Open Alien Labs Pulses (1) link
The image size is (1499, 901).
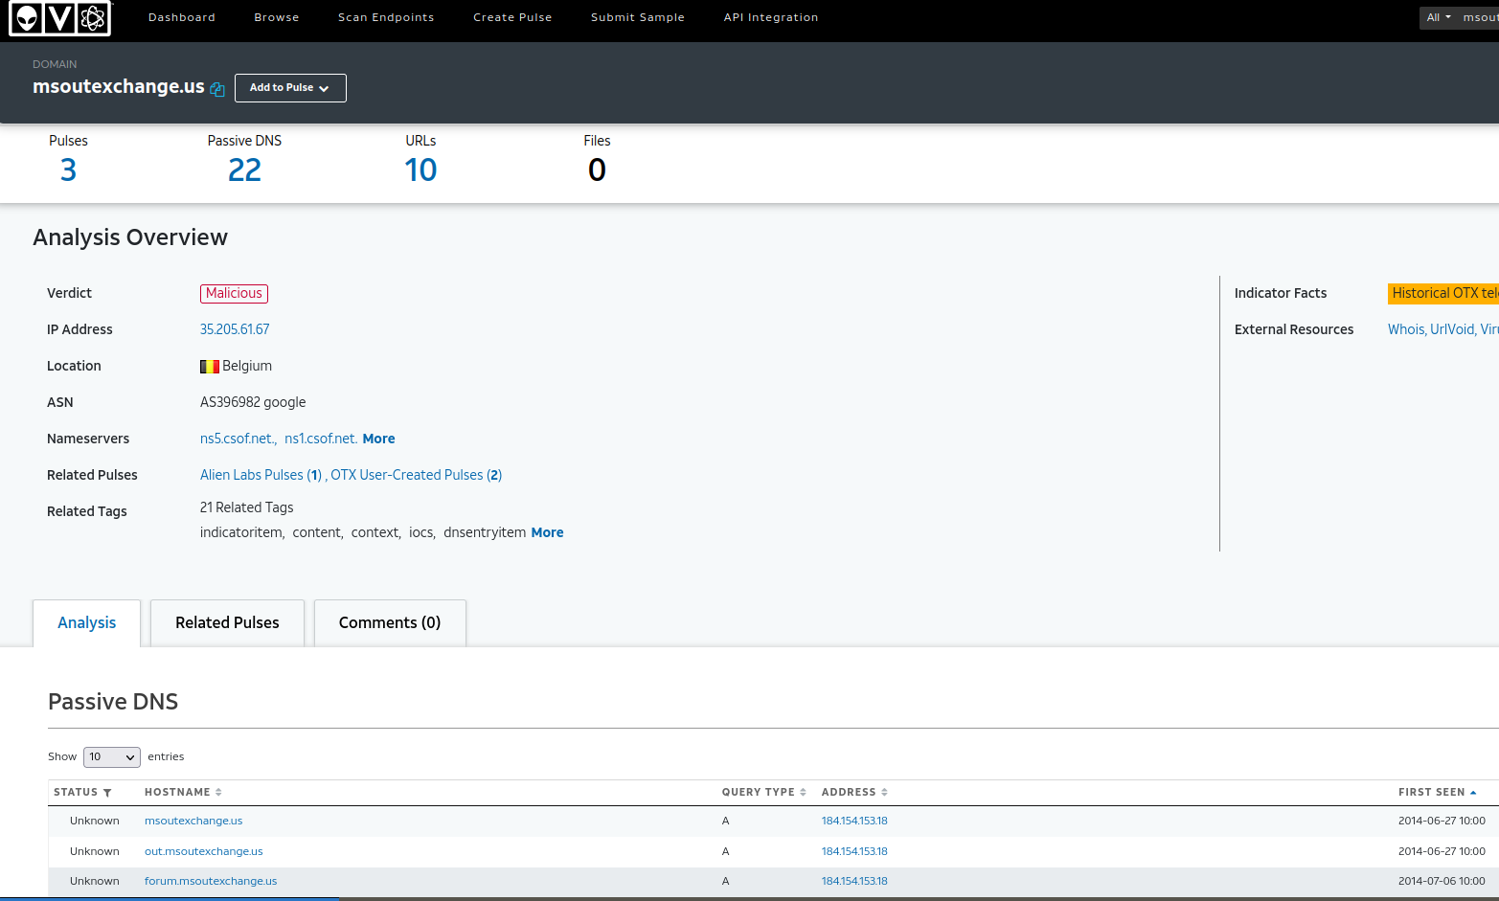pyautogui.click(x=261, y=475)
